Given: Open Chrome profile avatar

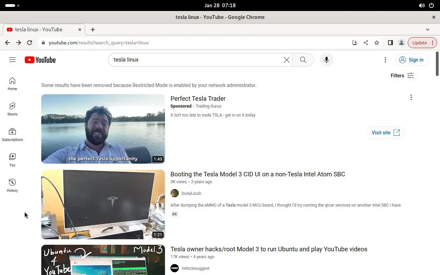Looking at the screenshot, I should point(401,43).
